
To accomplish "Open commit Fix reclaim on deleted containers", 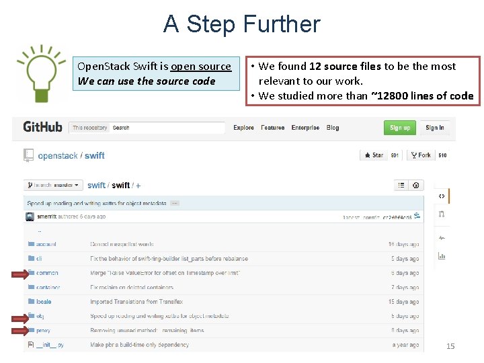I will pyautogui.click(x=132, y=288).
